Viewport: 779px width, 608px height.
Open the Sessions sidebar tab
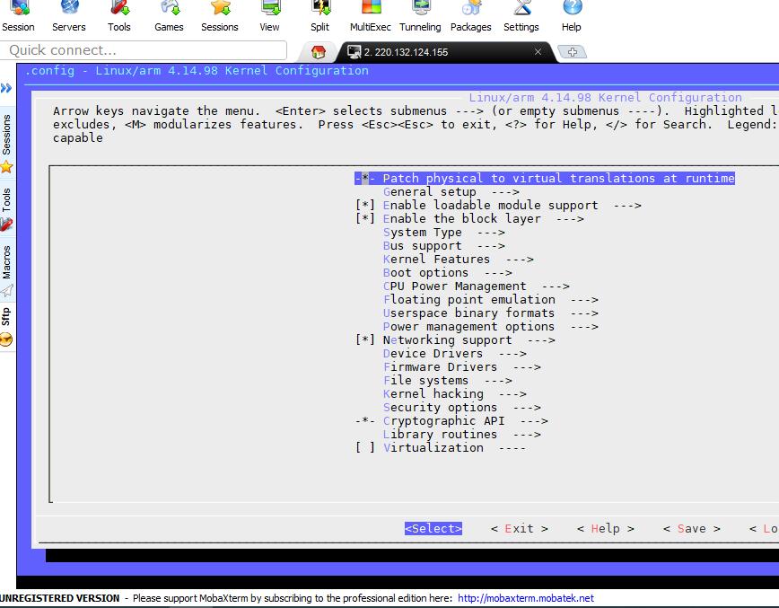[x=7, y=141]
